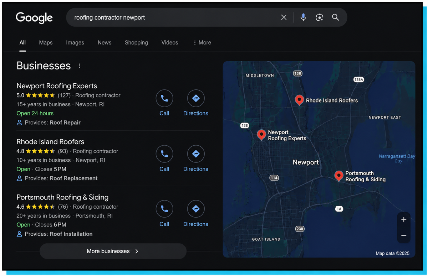Call Portsmouth Roofing & Siding phone icon
The height and width of the screenshot is (276, 428).
tap(164, 209)
